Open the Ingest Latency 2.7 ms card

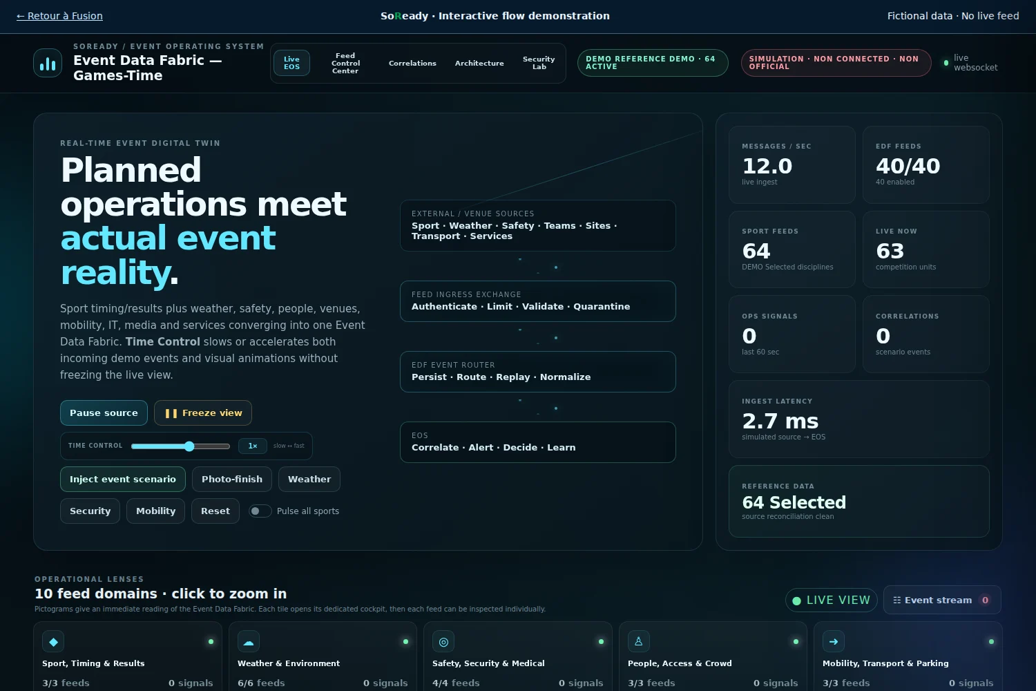click(x=859, y=419)
